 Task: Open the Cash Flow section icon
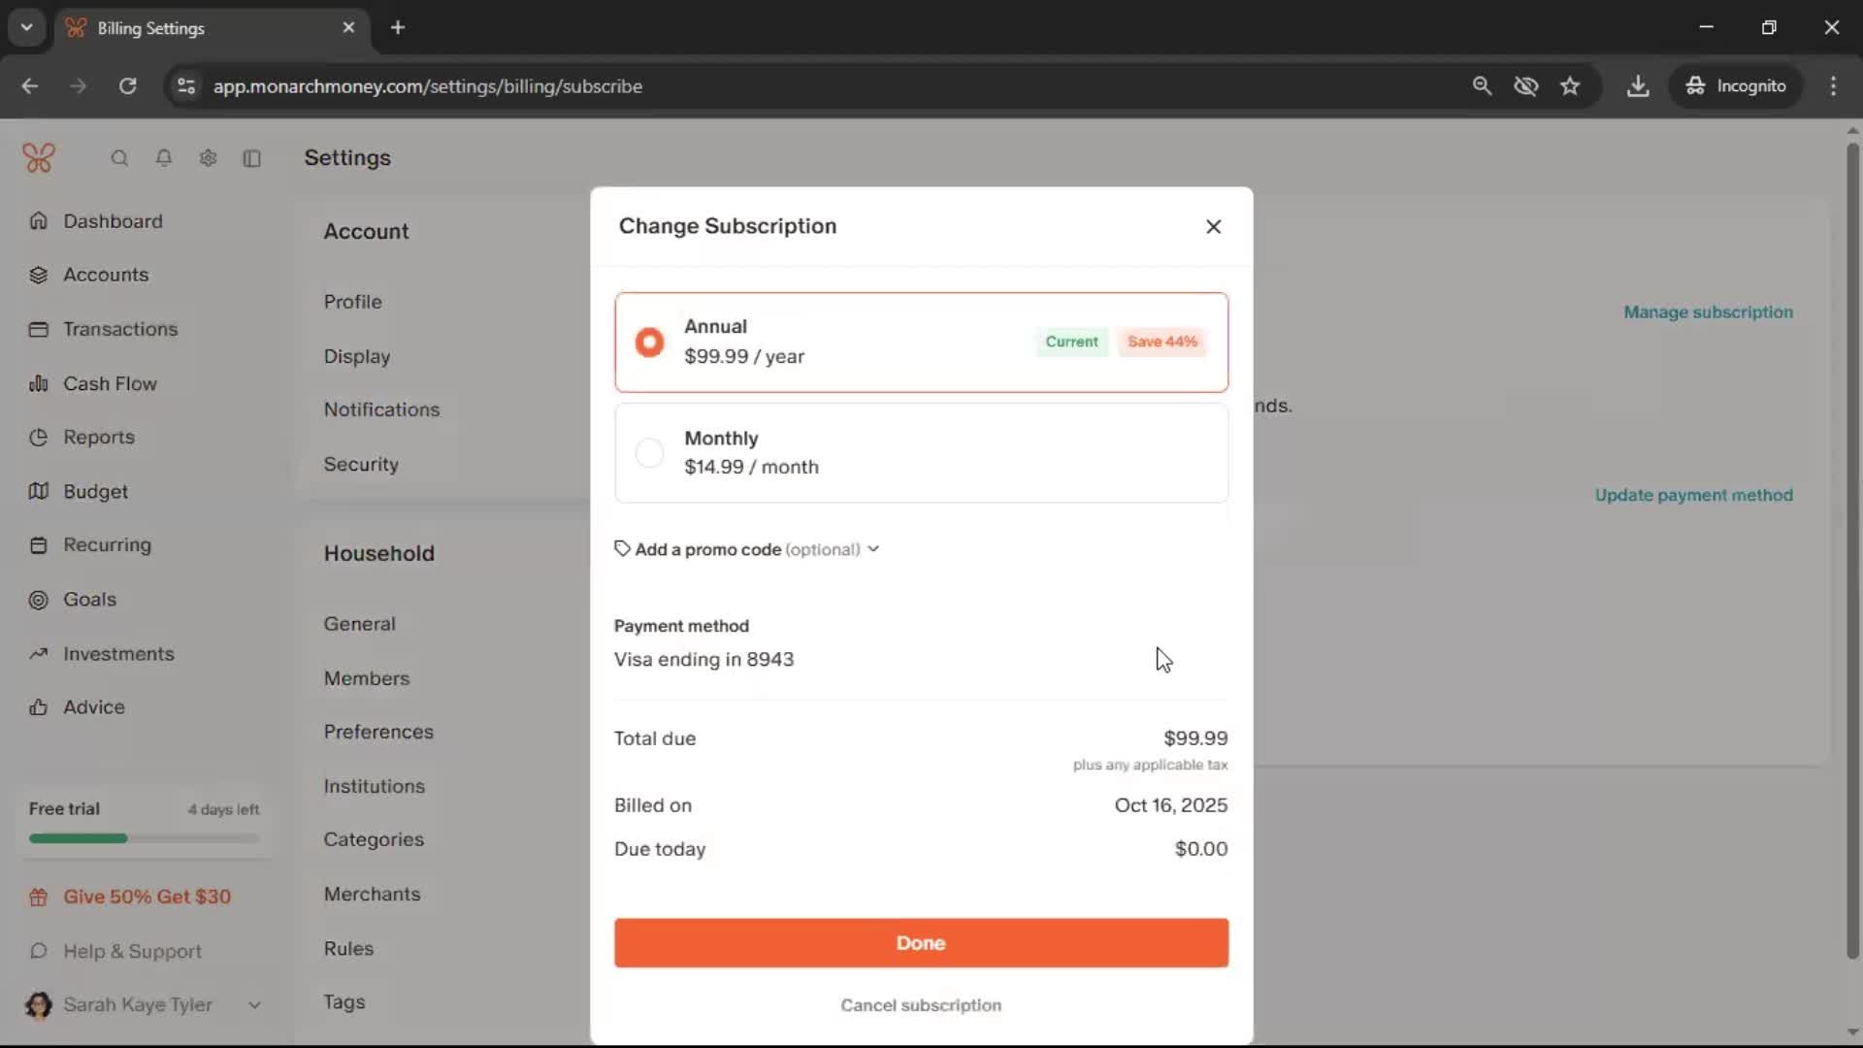point(38,383)
